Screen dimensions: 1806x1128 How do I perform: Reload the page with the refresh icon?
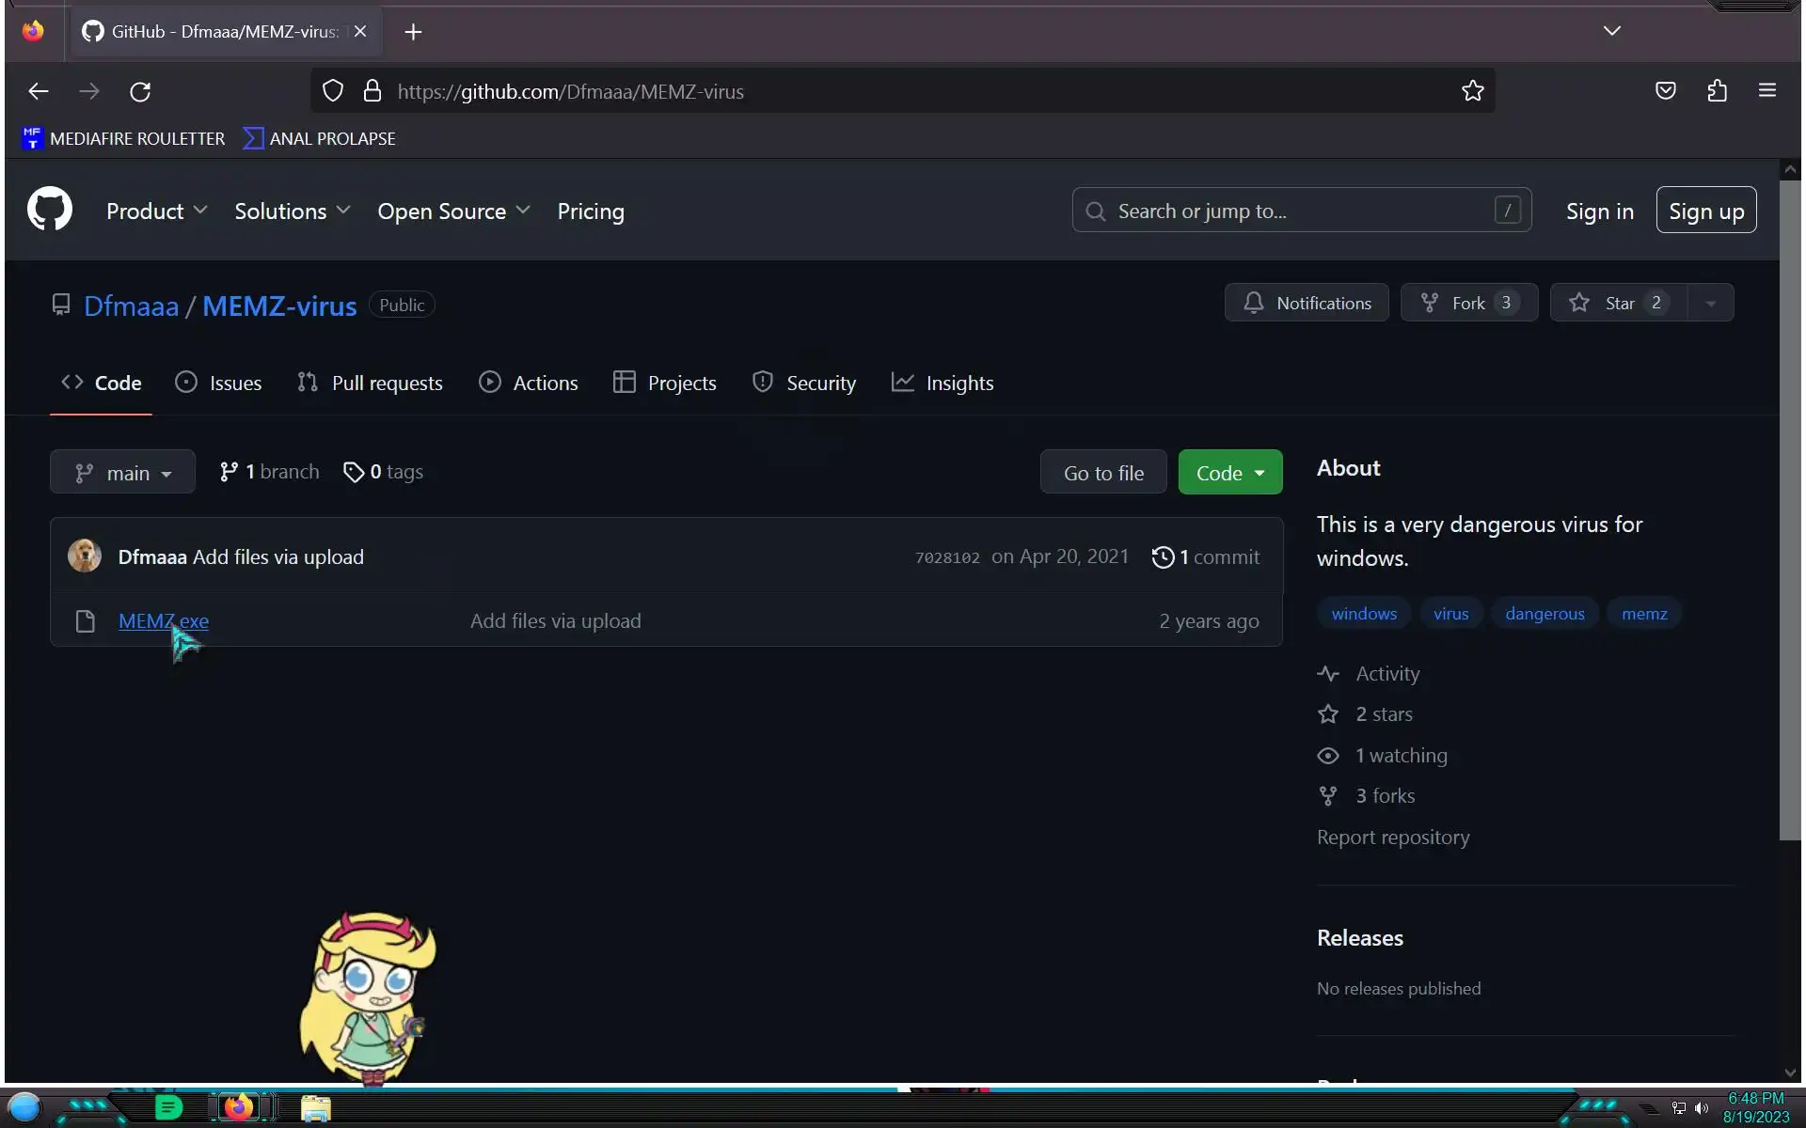click(x=140, y=91)
